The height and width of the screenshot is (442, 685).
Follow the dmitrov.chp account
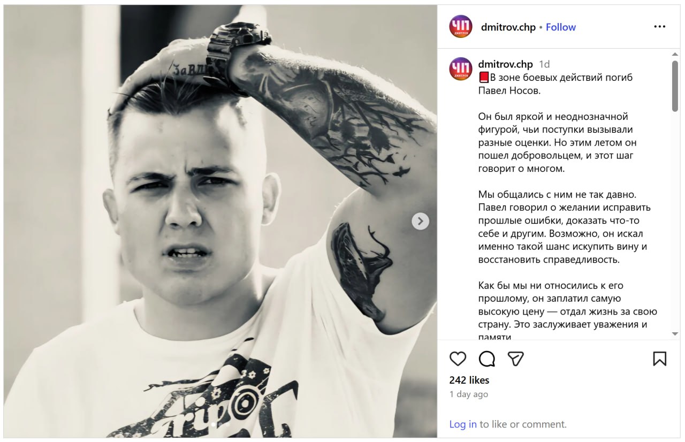561,27
